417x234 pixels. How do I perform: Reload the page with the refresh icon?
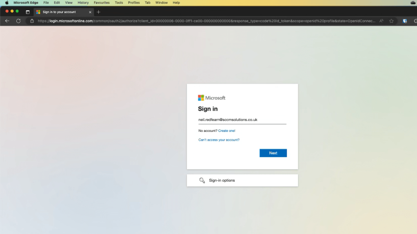18,21
